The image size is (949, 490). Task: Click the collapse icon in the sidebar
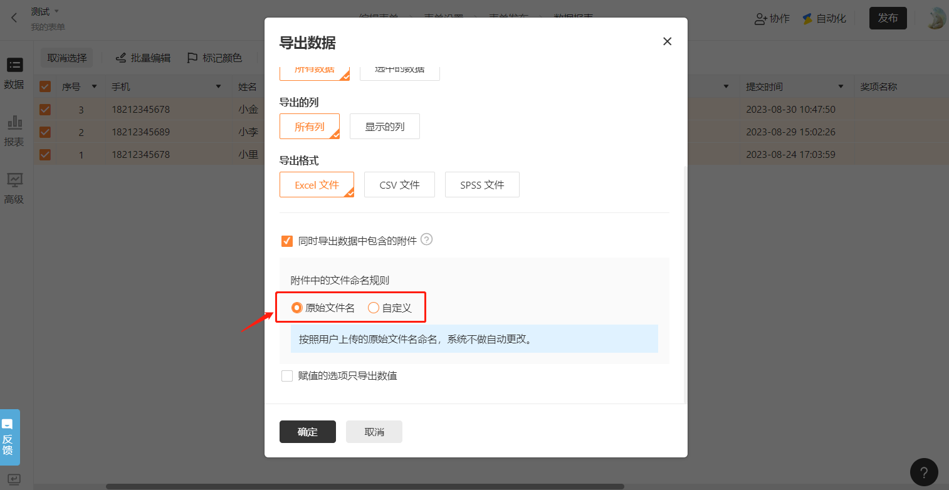coord(14,479)
